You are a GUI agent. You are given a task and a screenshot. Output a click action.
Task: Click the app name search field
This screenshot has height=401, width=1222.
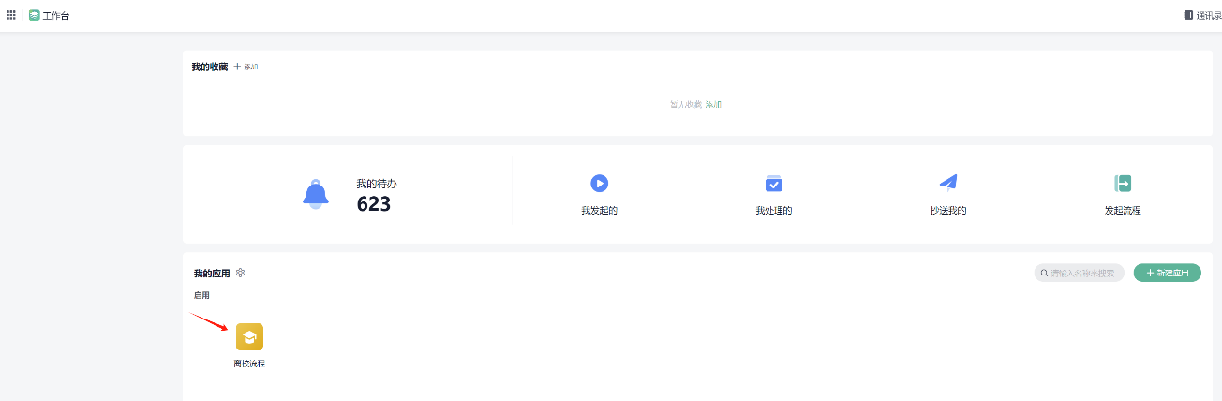[x=1080, y=273]
